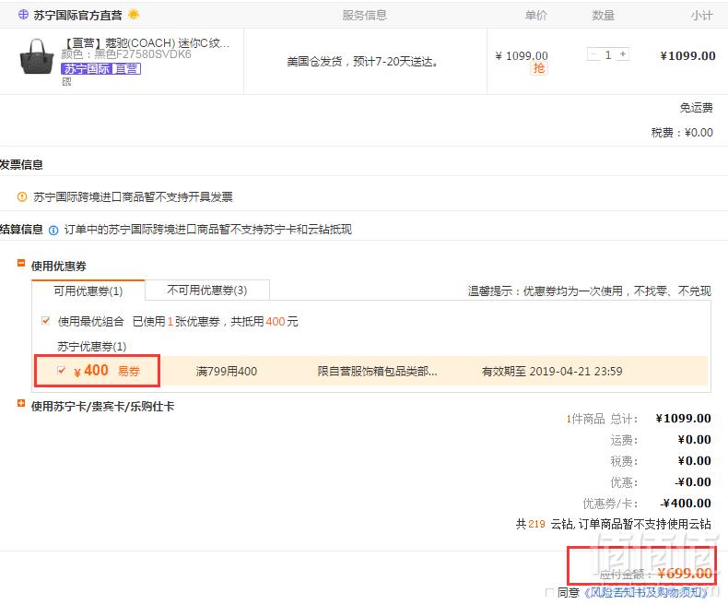This screenshot has height=605, width=728.
Task: Click the 1件商品 总计 ¥1099.00 line
Action: (x=639, y=419)
